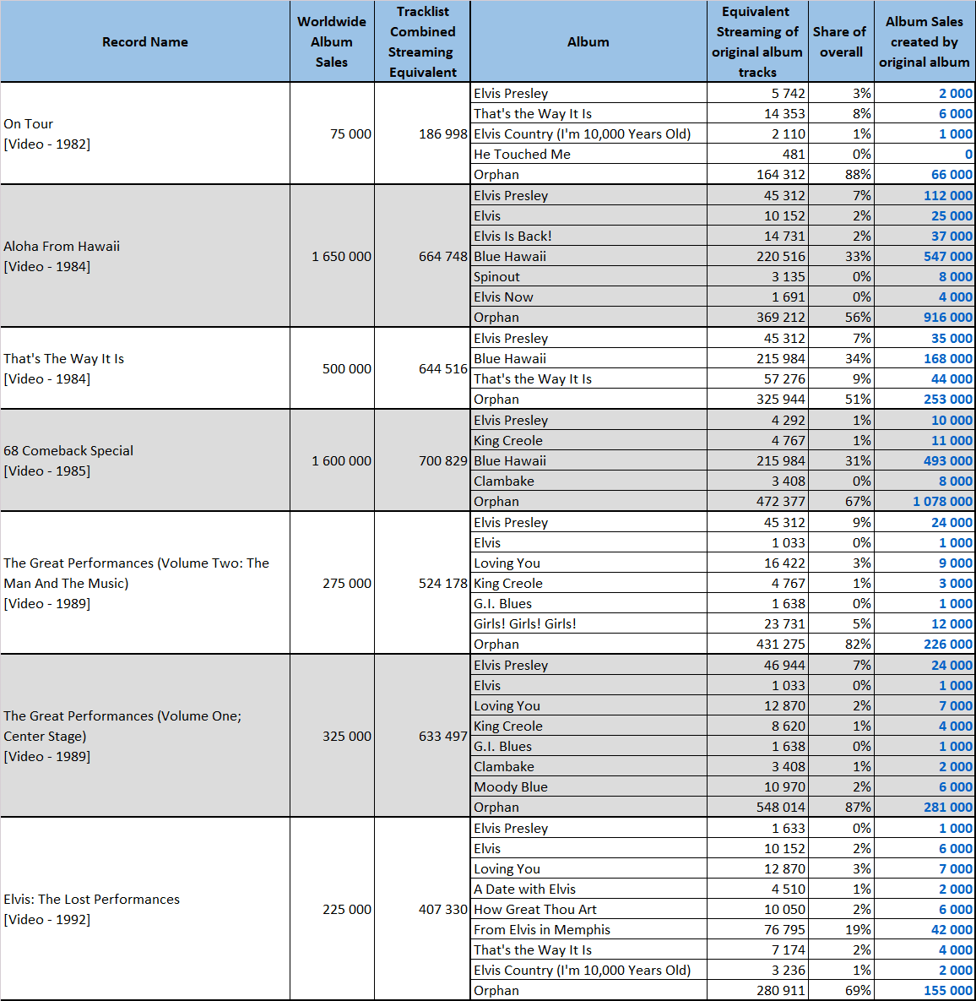Screen dimensions: 976x1001
Task: Select the 'Spinout' album cell
Action: pos(588,276)
